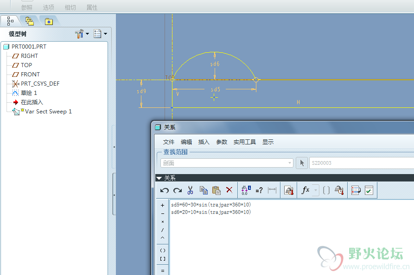Open the 属性 dashboard tab
This screenshot has height=275, width=414.
tap(92, 7)
